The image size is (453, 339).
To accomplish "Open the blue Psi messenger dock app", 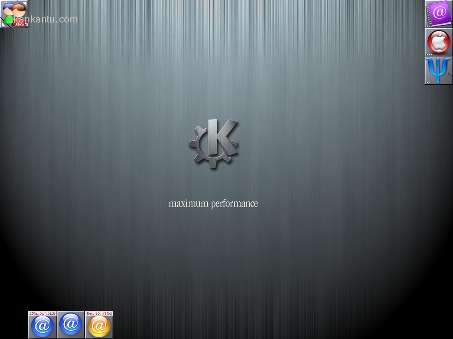I will click(x=438, y=70).
